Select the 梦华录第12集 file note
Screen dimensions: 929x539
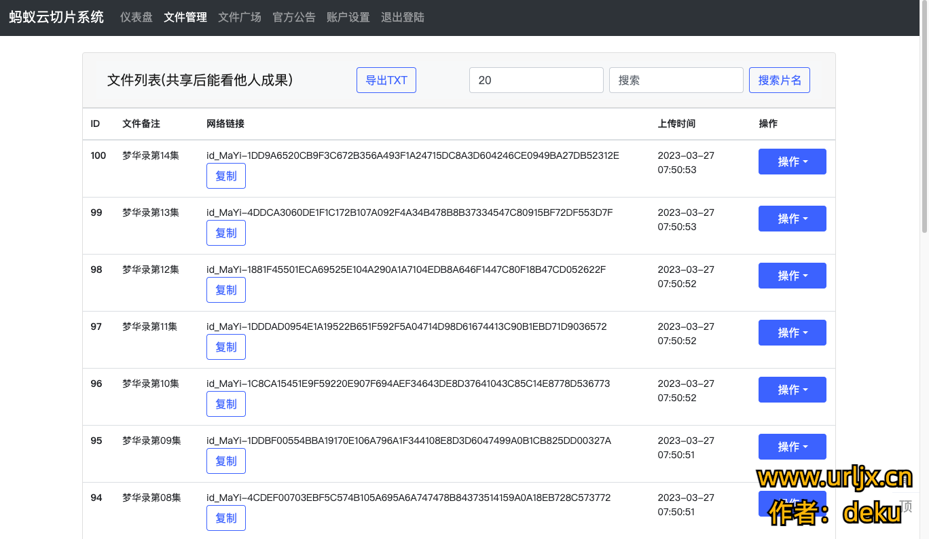coord(151,269)
